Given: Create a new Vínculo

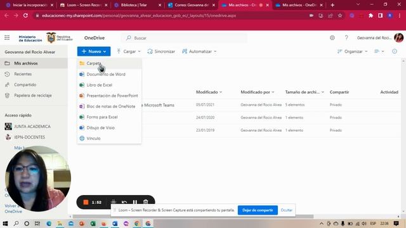Looking at the screenshot, I should tap(109, 138).
